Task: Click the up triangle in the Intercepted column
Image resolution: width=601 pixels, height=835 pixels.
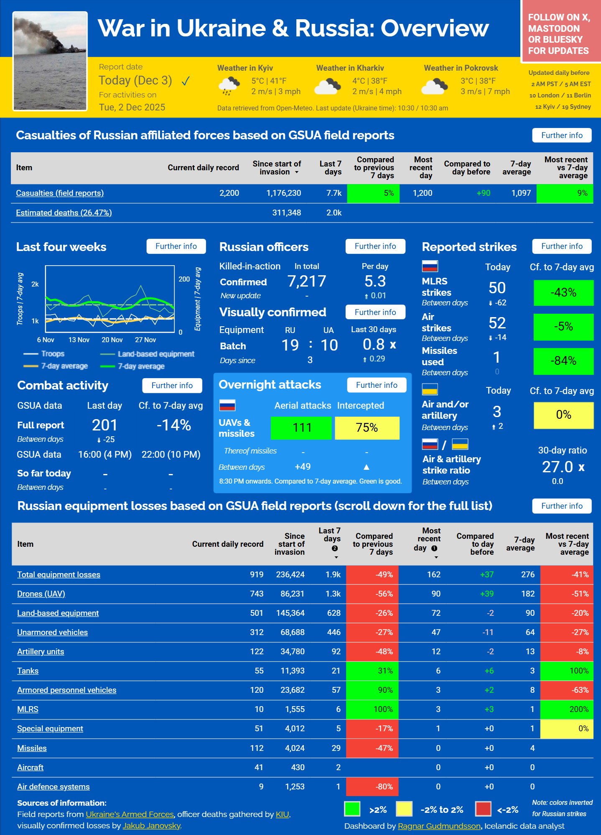Action: 367,467
